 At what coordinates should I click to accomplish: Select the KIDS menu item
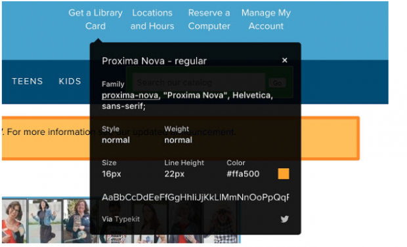[70, 81]
